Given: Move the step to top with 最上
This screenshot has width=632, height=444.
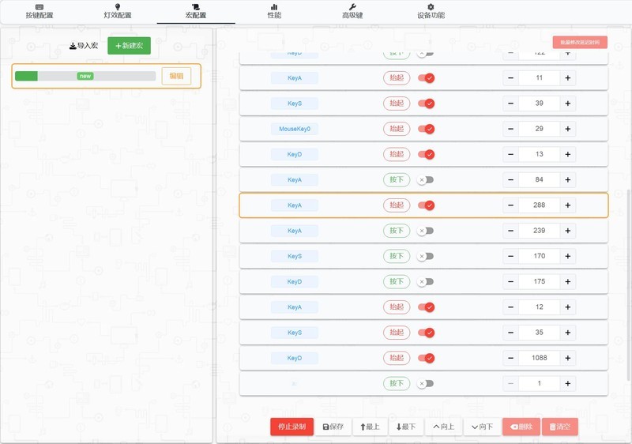Looking at the screenshot, I should click(370, 427).
